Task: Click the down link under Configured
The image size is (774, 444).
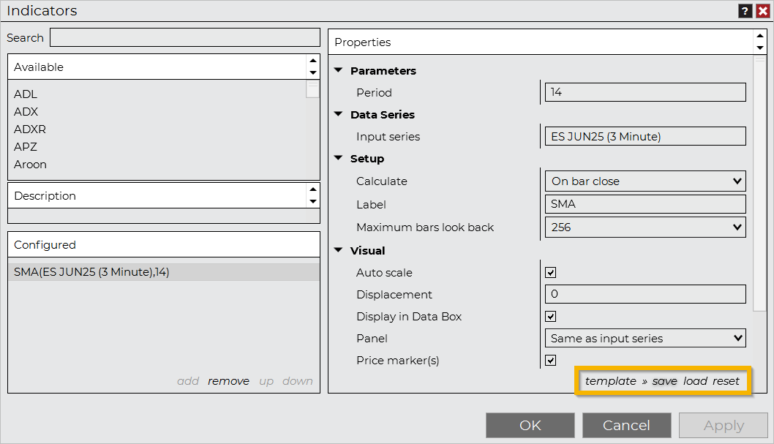Action: 298,381
